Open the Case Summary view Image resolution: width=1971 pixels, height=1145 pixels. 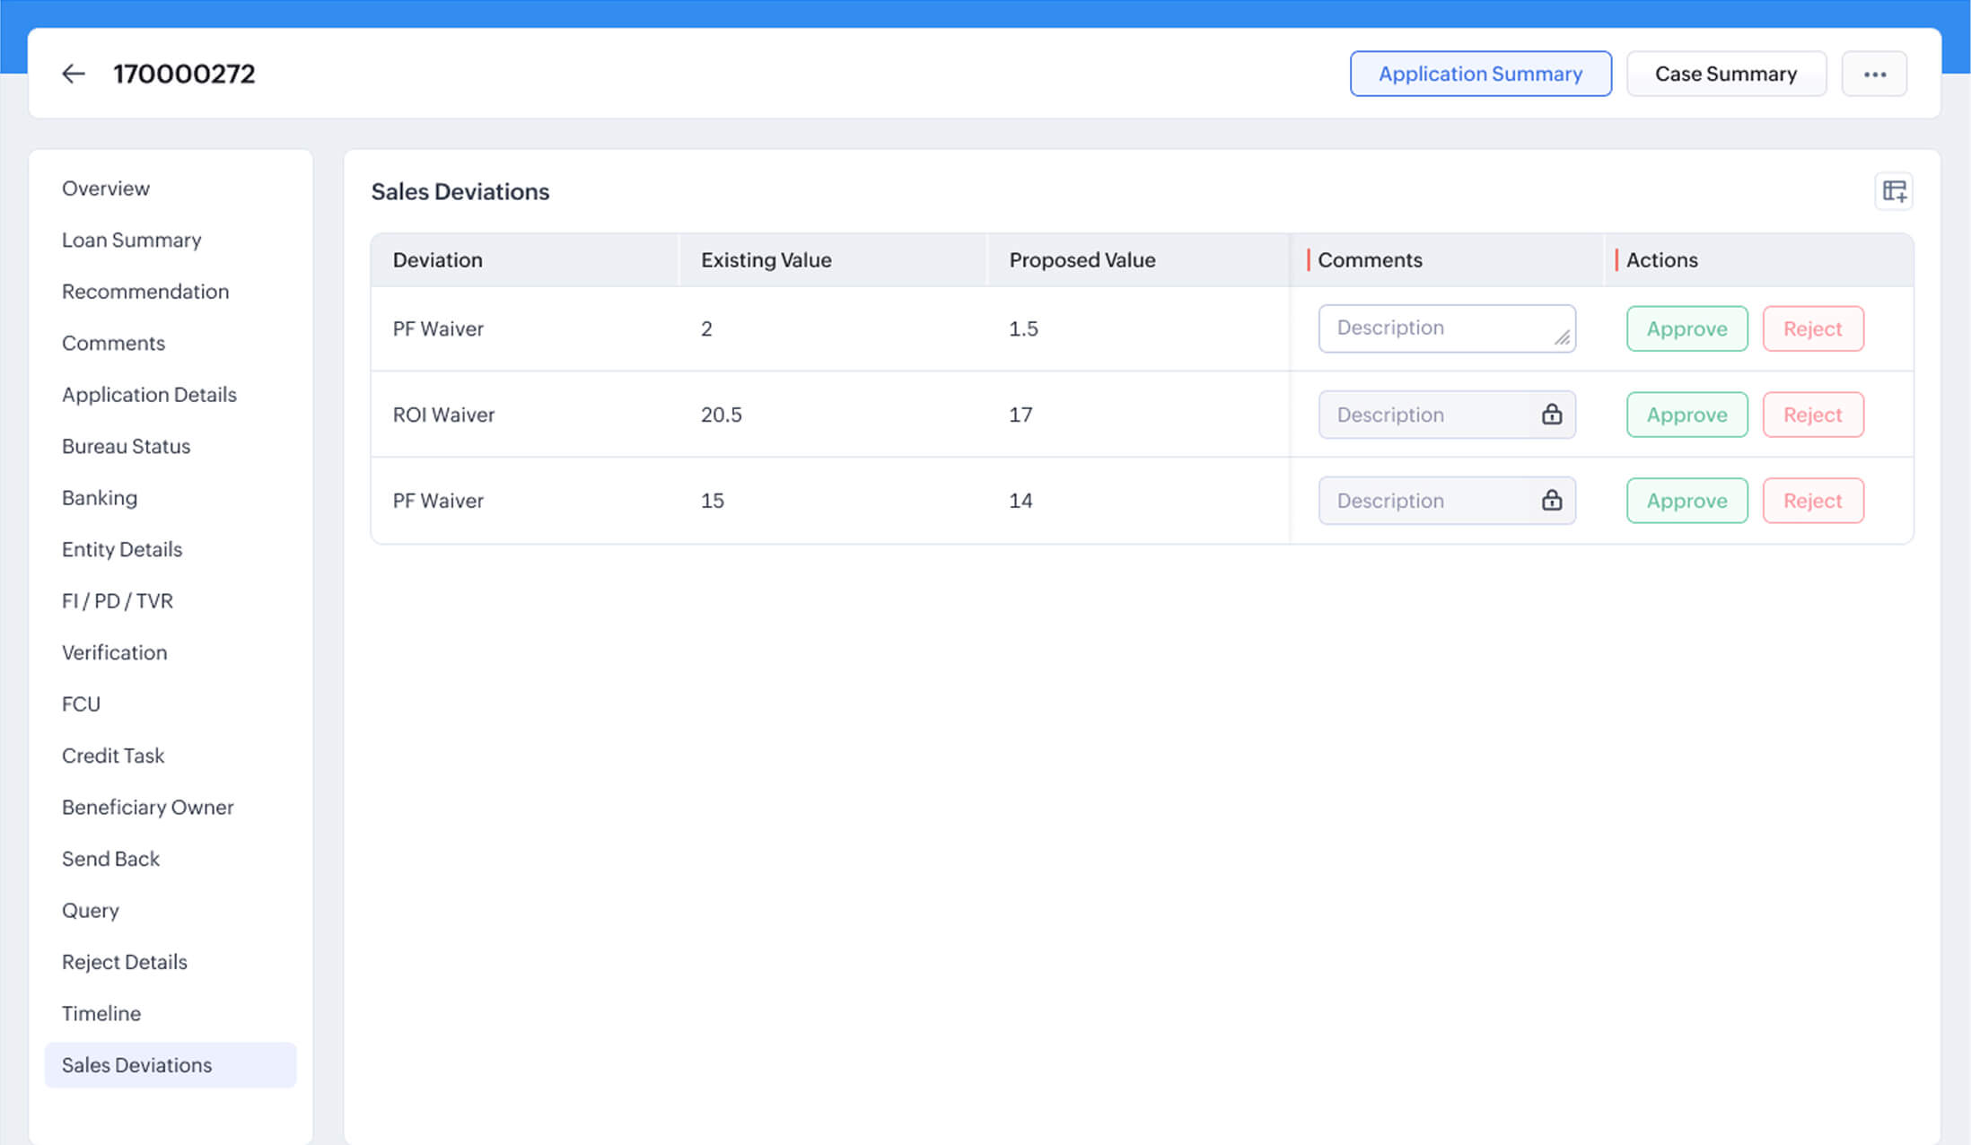pos(1726,74)
